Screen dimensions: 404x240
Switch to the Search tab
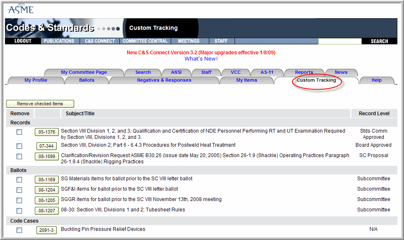(143, 72)
